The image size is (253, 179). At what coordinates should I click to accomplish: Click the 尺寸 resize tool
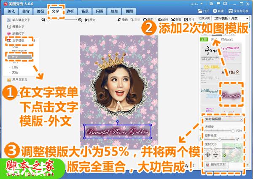coord(189,20)
